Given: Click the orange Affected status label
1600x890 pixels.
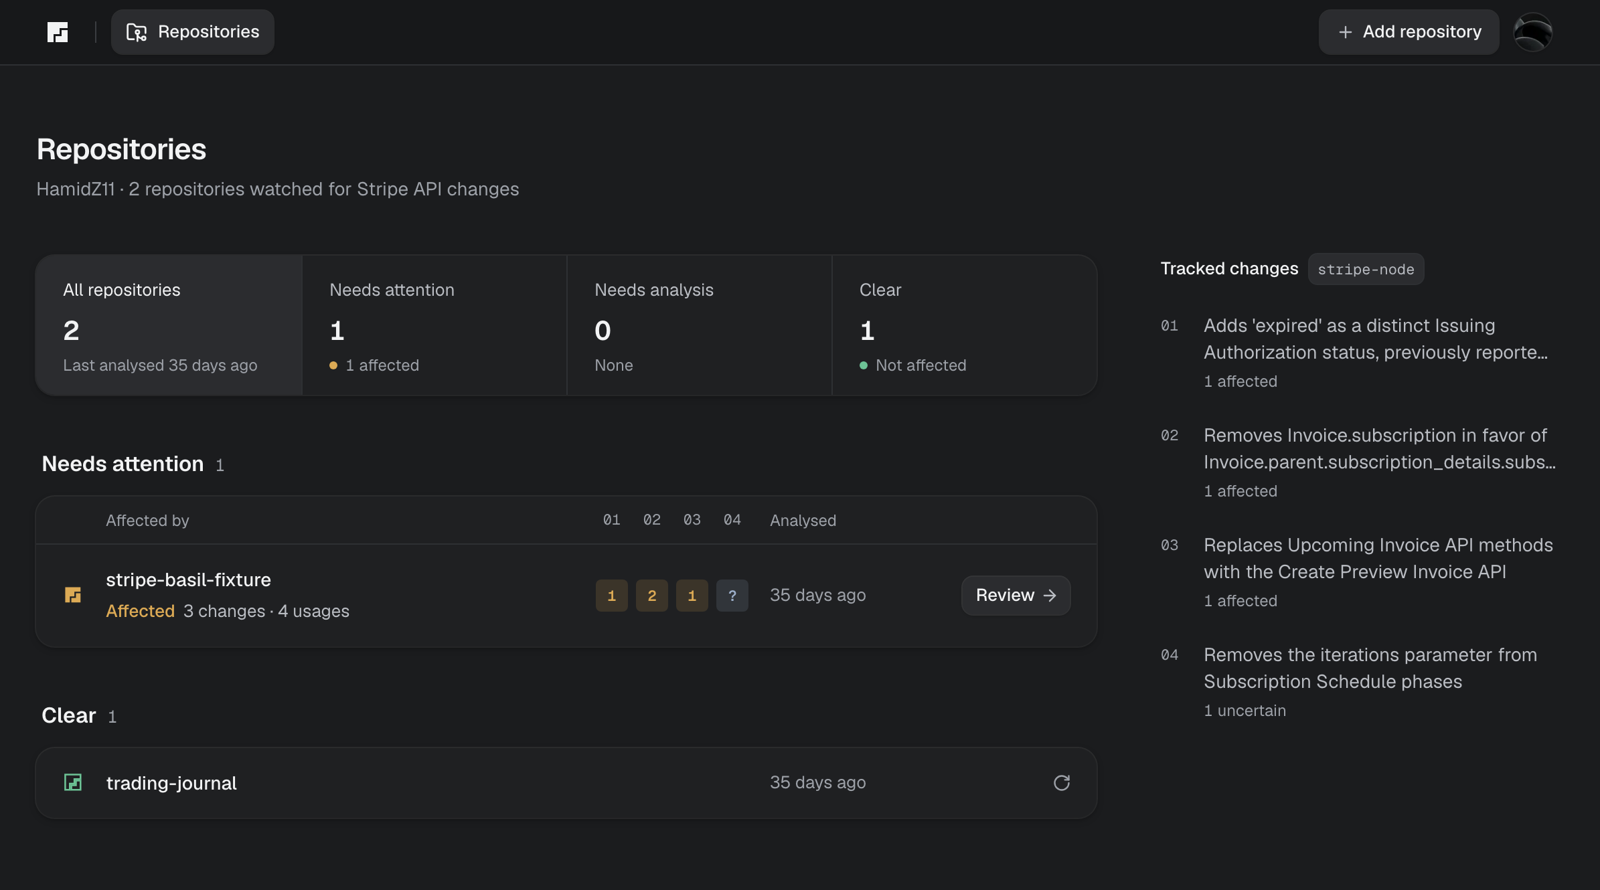Looking at the screenshot, I should [141, 611].
